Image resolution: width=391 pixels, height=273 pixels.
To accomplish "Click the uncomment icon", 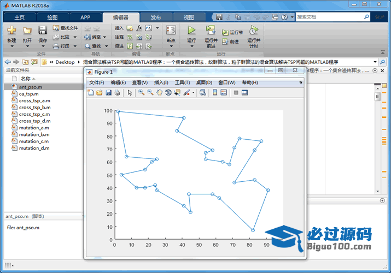I will click(139, 37).
